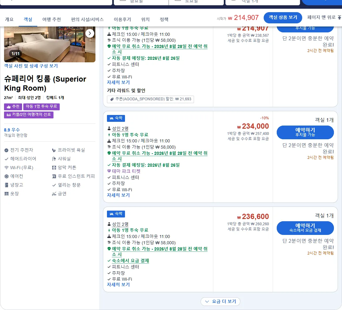342x310 pixels.
Task: Select the 객실 tab
Action: click(x=28, y=19)
